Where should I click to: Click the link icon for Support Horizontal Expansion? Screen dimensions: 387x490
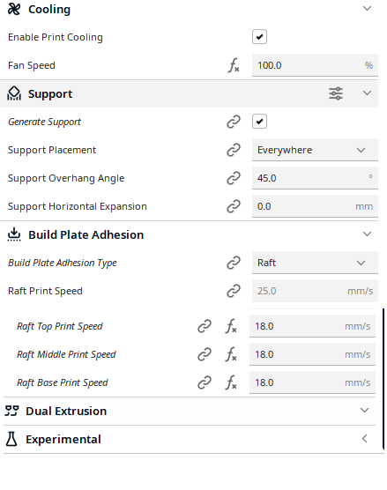pos(234,206)
